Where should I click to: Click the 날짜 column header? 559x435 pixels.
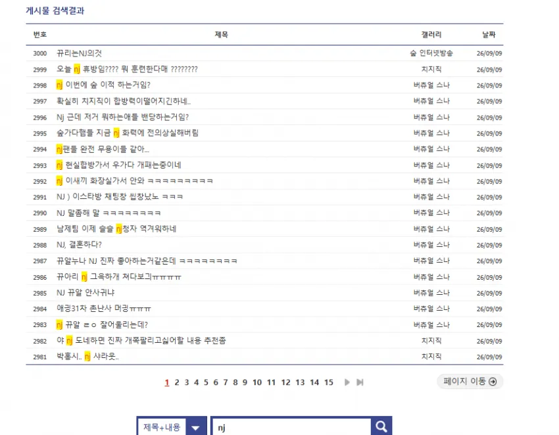tap(489, 35)
